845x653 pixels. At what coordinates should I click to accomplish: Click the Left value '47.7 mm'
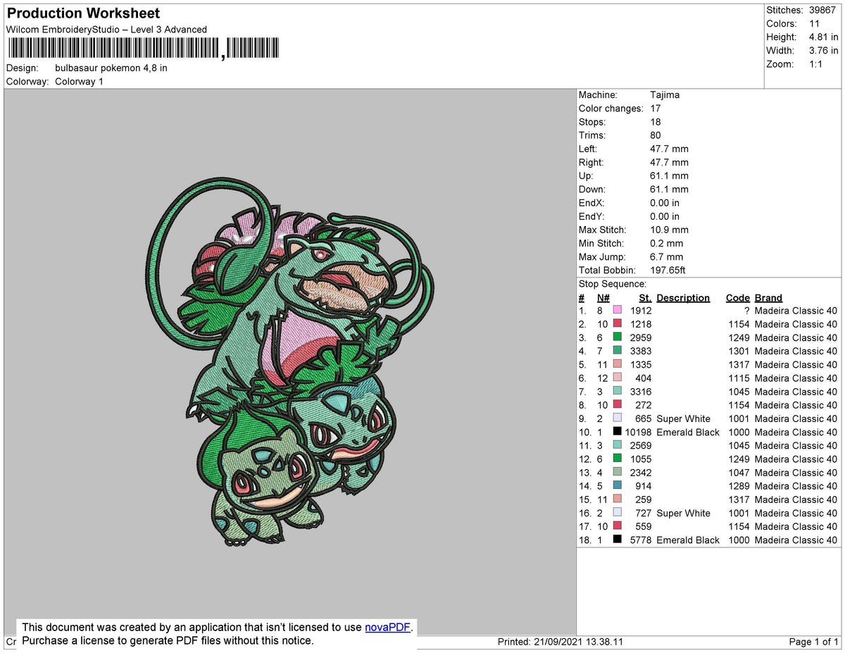669,149
